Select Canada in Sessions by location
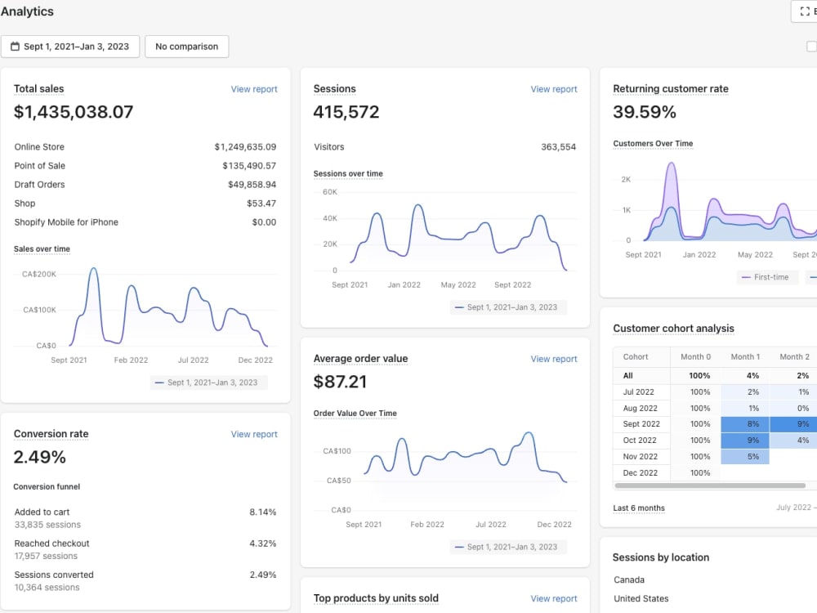 pyautogui.click(x=629, y=579)
